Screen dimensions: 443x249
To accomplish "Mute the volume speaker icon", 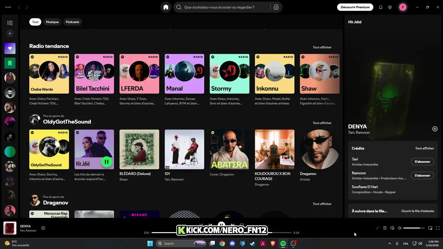I will click(x=399, y=228).
